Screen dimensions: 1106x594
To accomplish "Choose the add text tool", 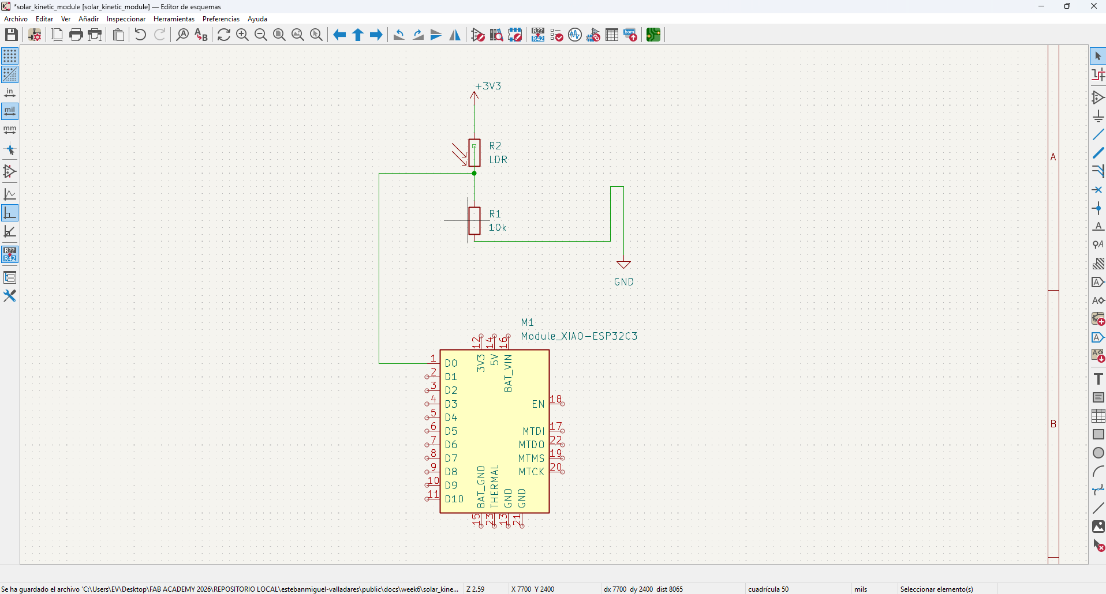I will 1098,379.
